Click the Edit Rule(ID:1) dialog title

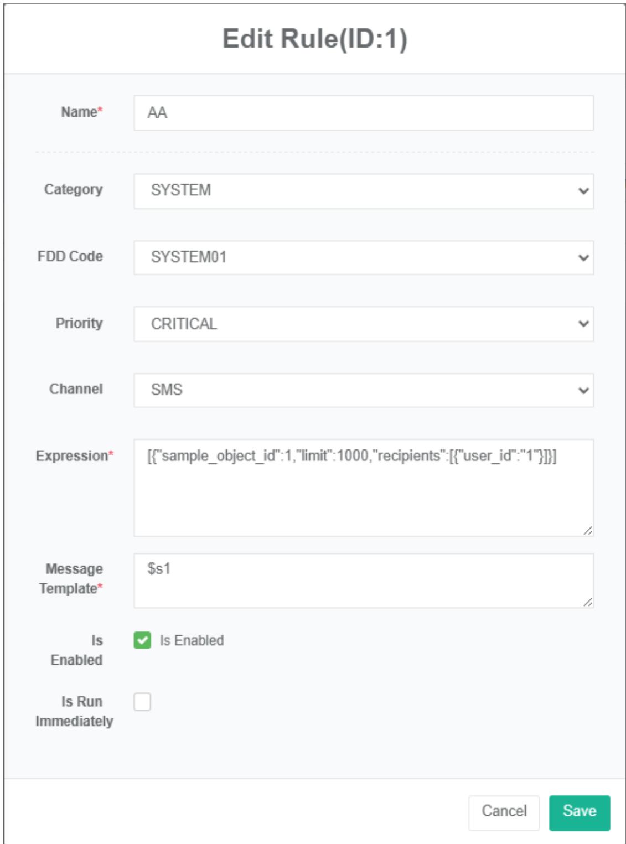point(314,39)
